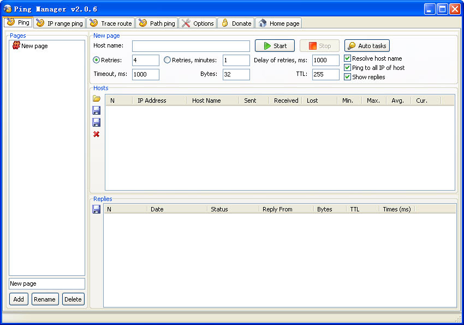Open Auto tasks
Viewport: 464px width, 325px height.
click(x=367, y=46)
